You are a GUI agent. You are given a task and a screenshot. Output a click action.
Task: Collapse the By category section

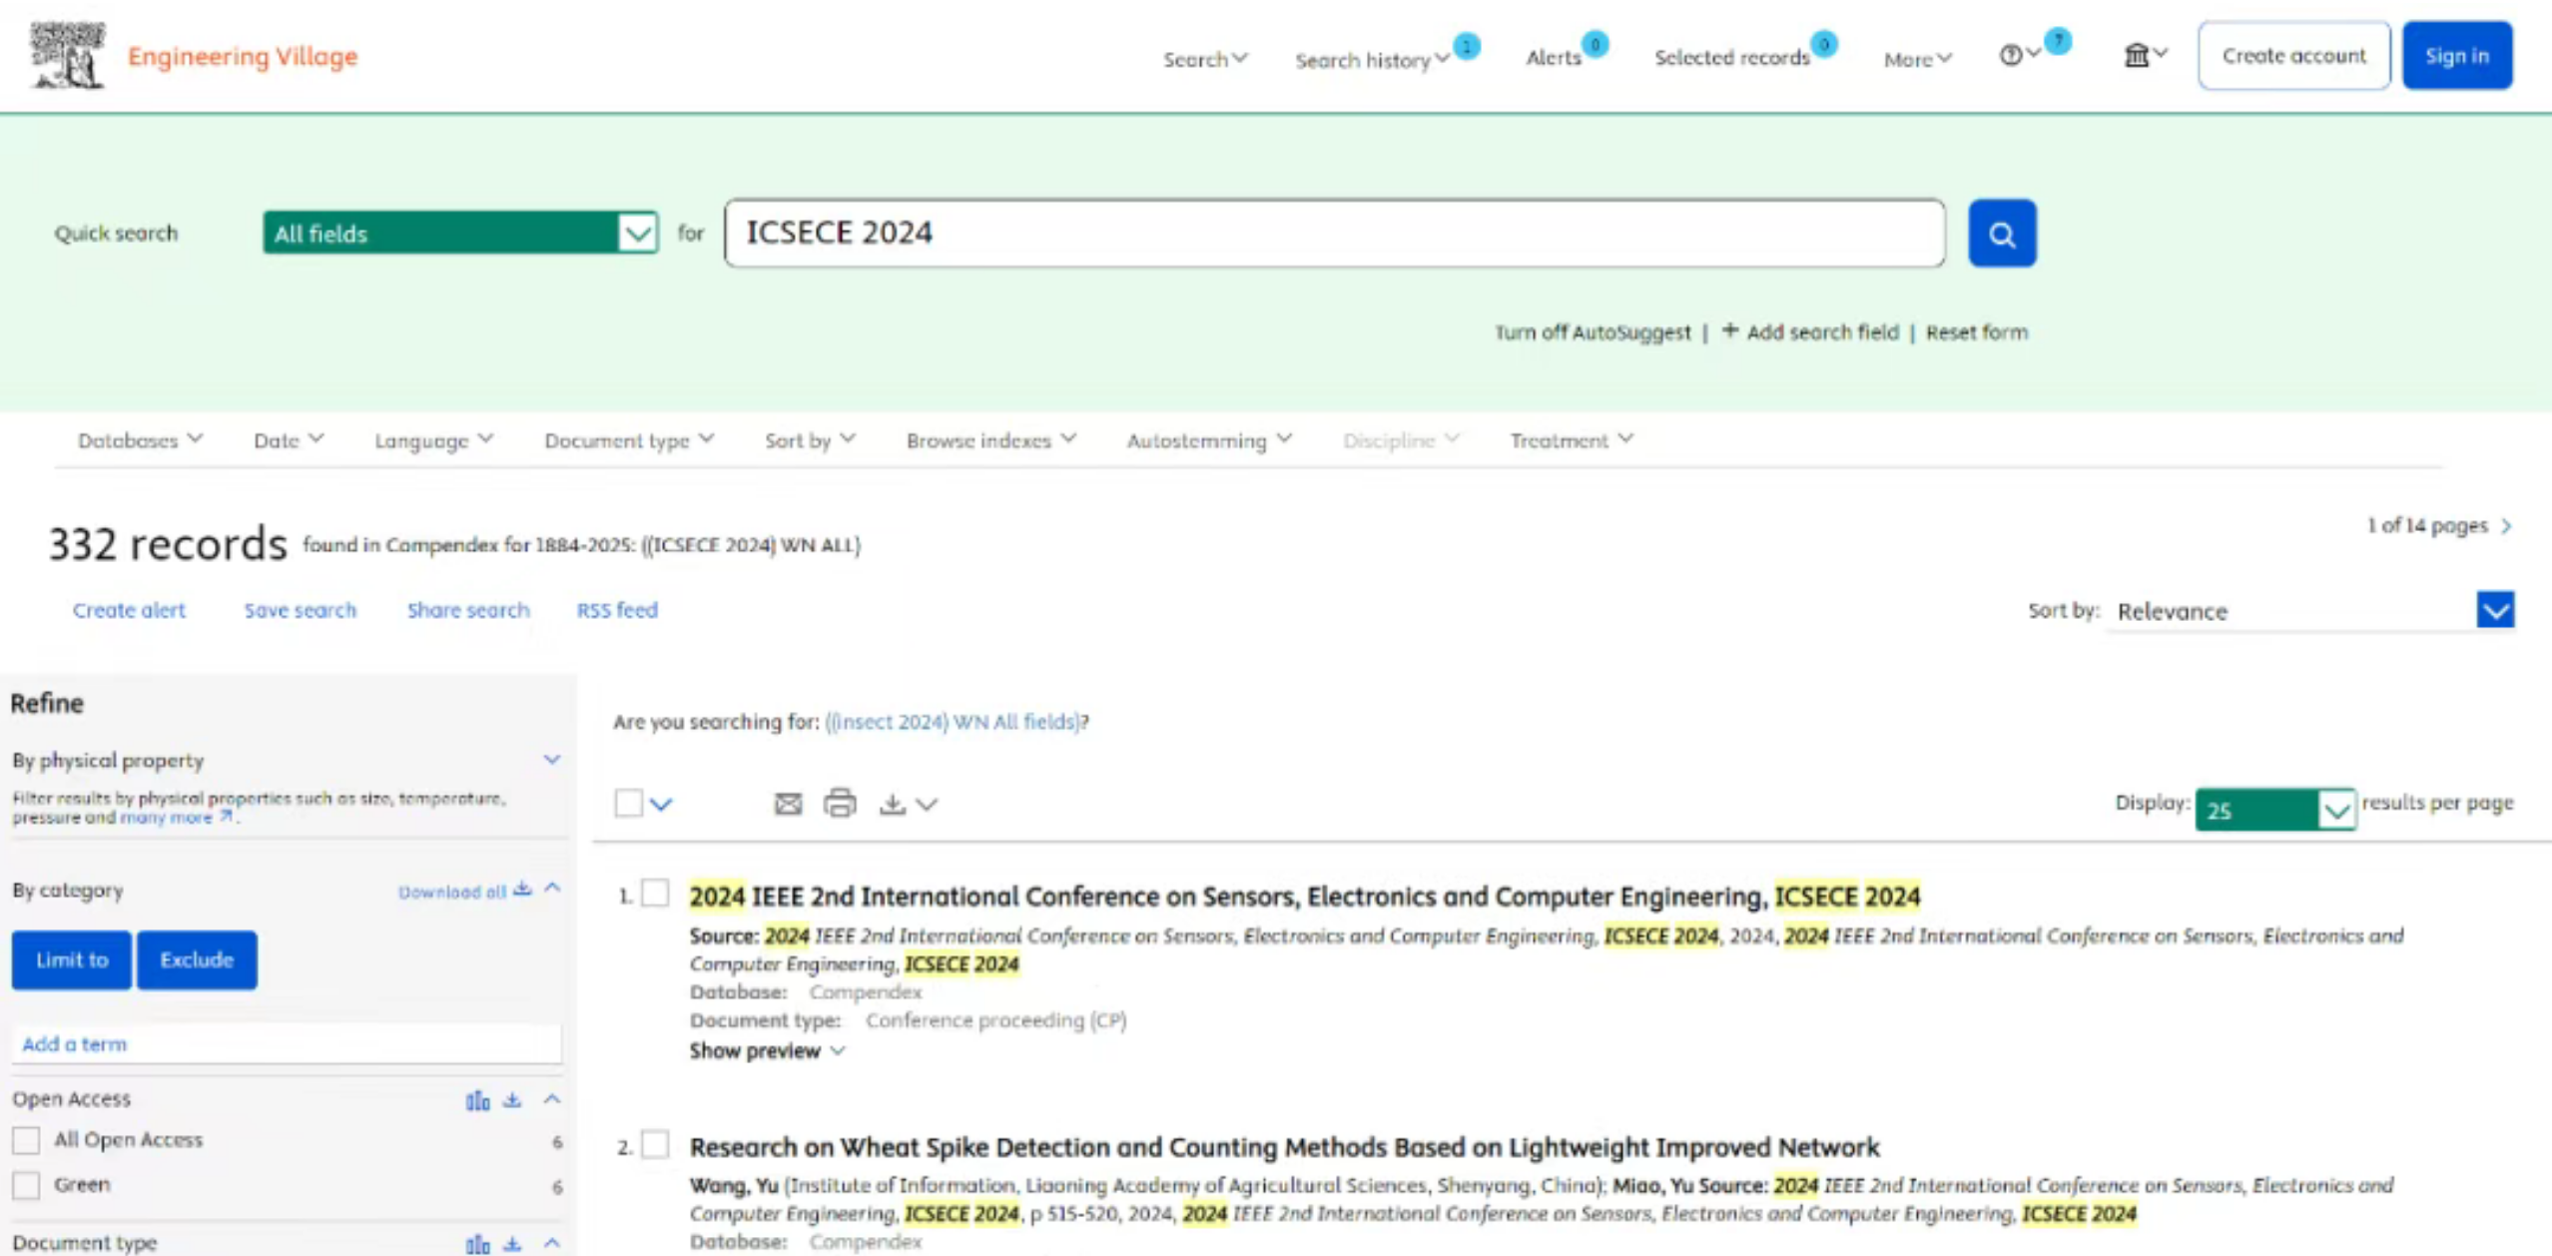pyautogui.click(x=552, y=888)
